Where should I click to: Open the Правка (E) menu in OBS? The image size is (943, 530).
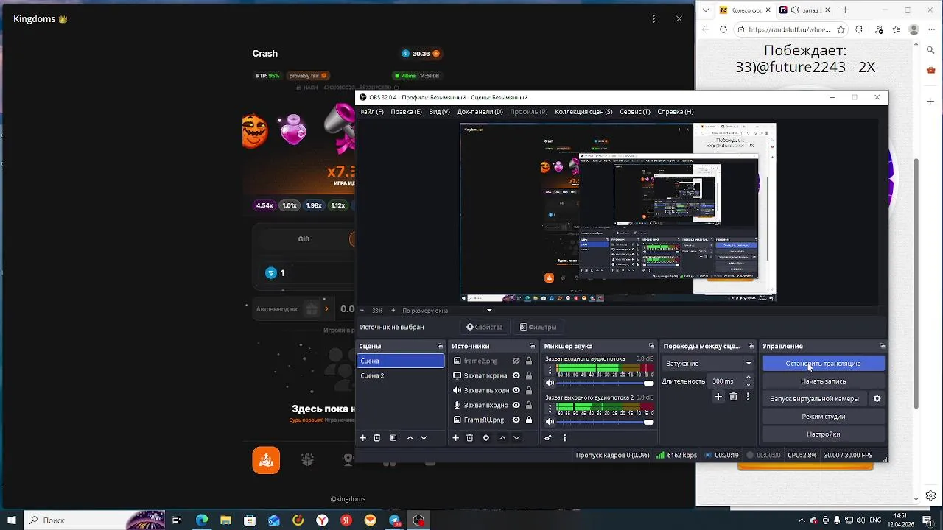(406, 112)
